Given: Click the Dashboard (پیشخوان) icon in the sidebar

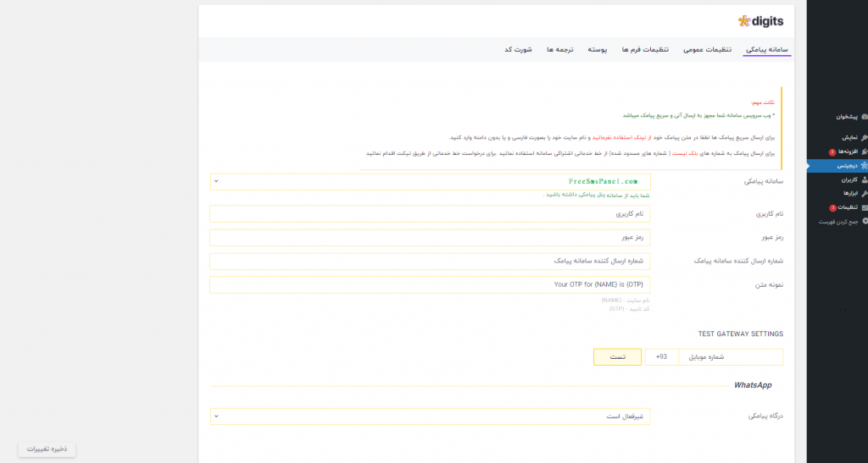Looking at the screenshot, I should (x=864, y=117).
